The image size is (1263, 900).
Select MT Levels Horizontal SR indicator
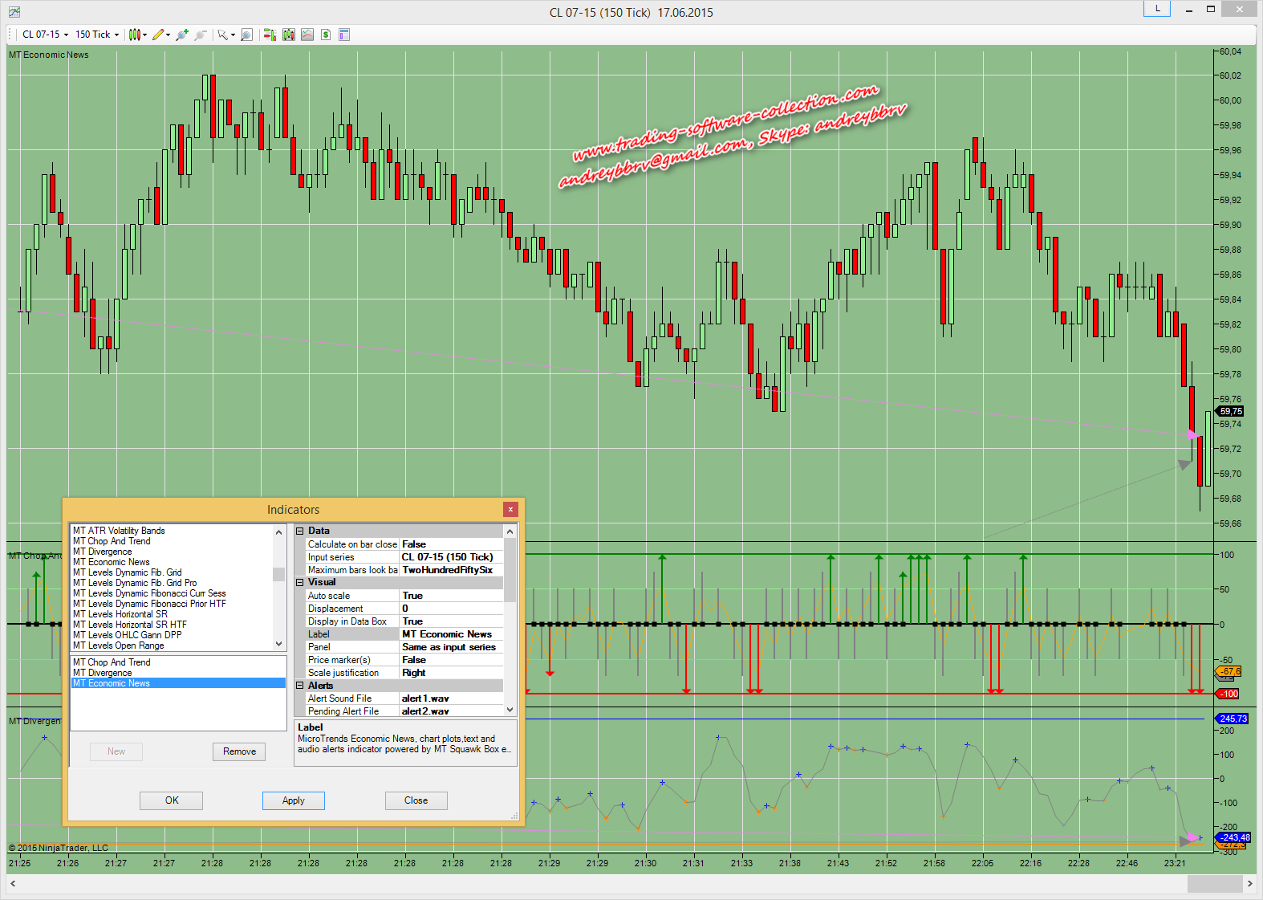click(120, 614)
